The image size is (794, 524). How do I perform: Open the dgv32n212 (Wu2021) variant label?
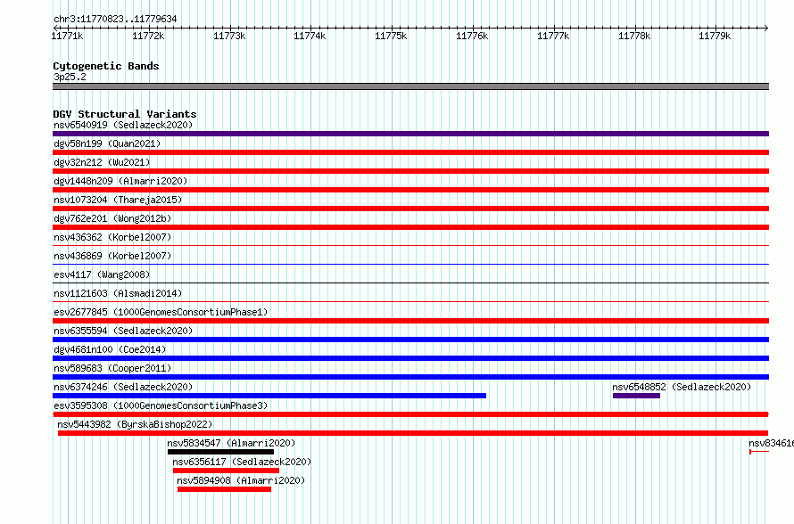(x=102, y=162)
